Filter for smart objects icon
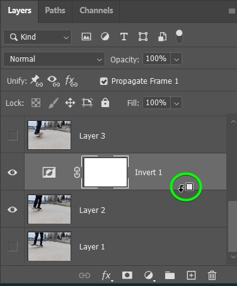Image resolution: width=237 pixels, height=286 pixels. [163, 37]
